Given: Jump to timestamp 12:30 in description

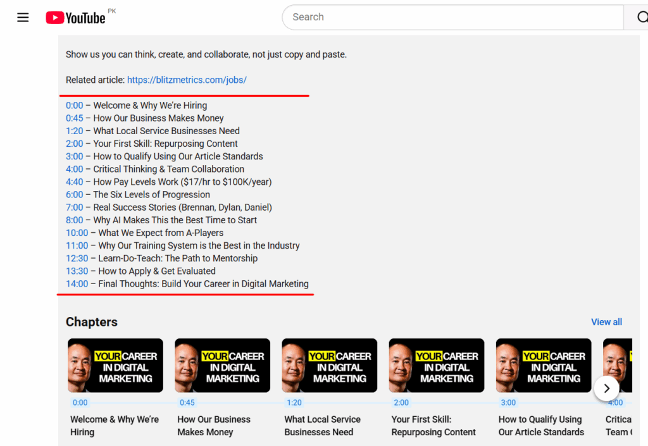Looking at the screenshot, I should pos(77,259).
